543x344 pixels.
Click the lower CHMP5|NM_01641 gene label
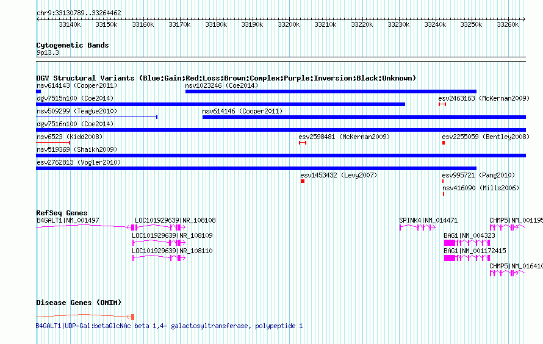[x=516, y=266]
